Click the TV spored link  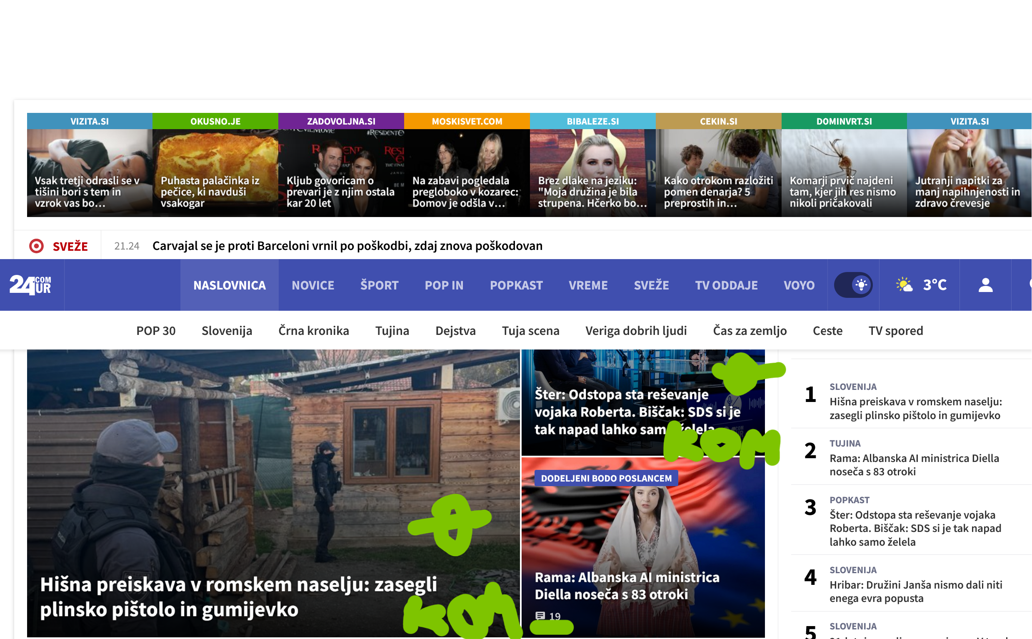[895, 330]
